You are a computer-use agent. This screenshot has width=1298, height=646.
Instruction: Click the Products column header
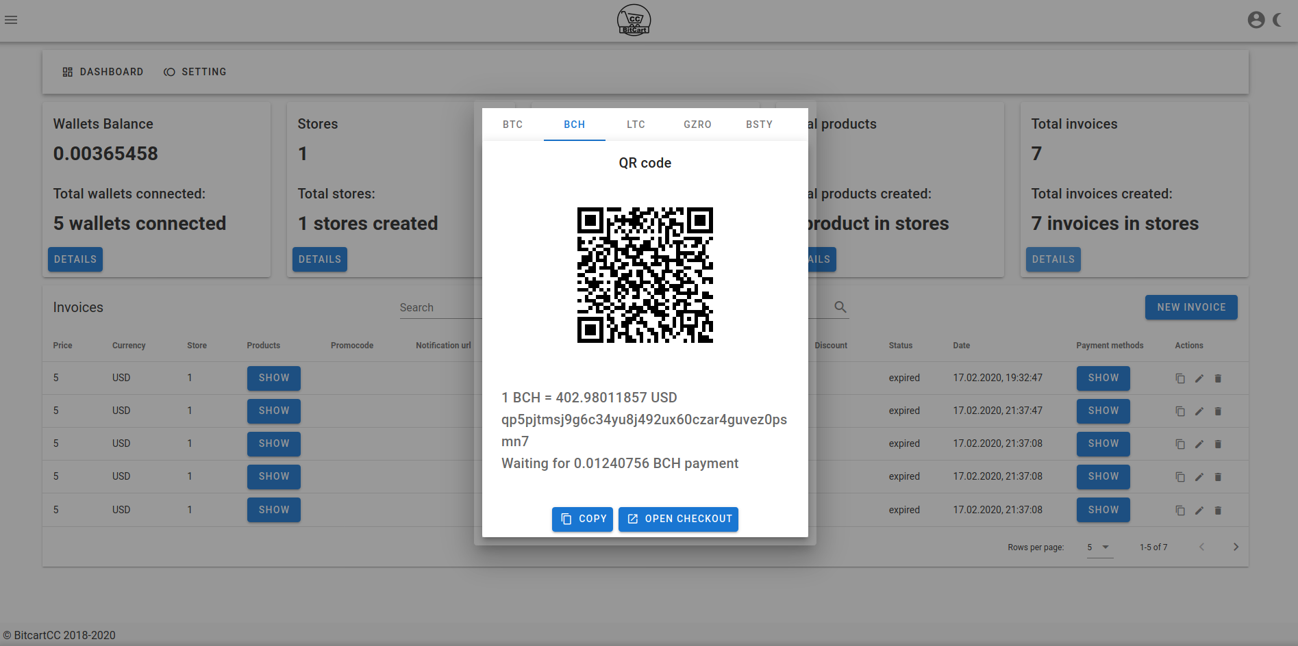(x=264, y=346)
